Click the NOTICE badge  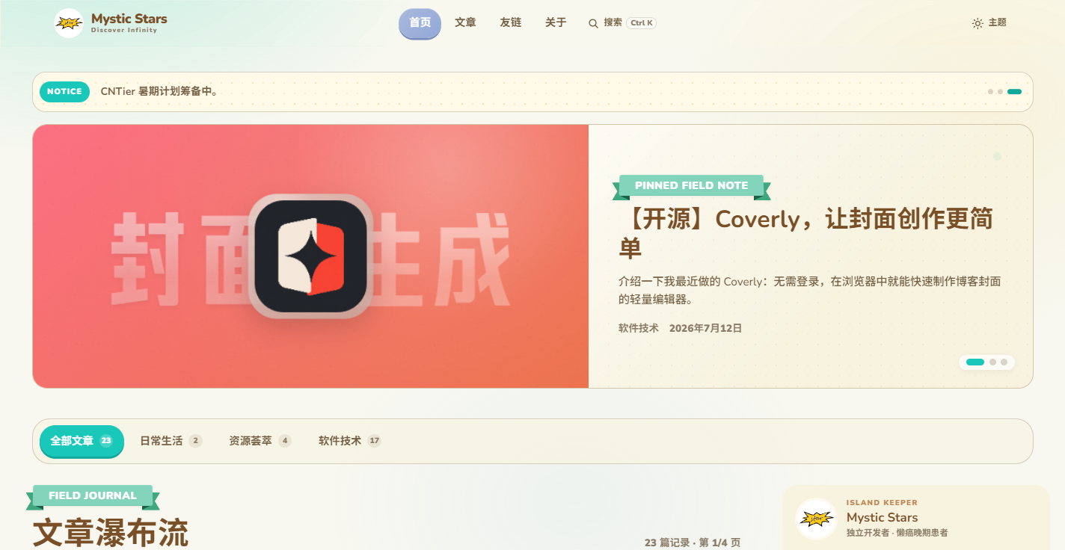click(x=64, y=92)
